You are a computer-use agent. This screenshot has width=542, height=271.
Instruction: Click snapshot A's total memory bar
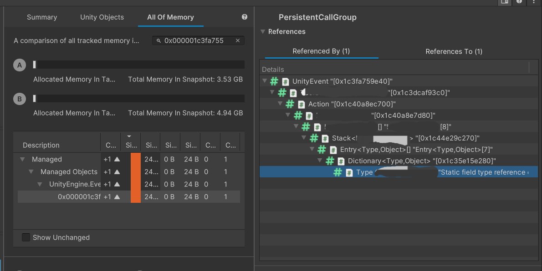[137, 65]
